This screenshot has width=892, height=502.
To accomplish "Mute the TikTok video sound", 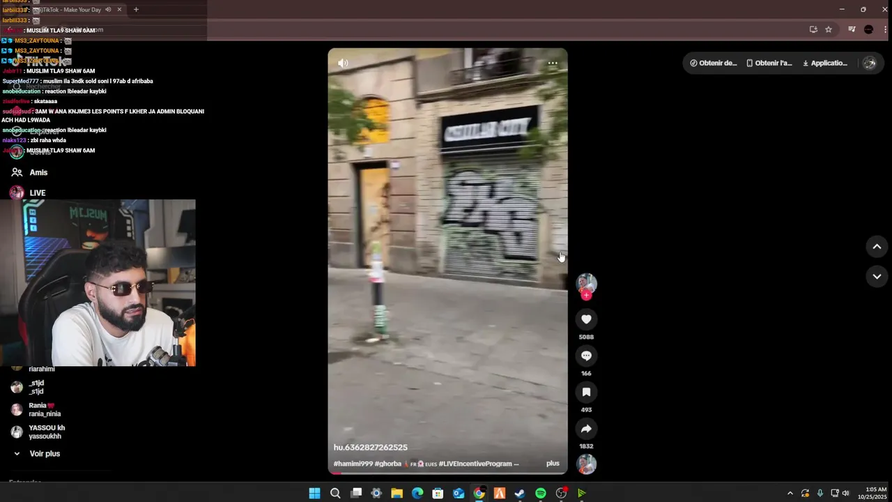I will point(343,63).
